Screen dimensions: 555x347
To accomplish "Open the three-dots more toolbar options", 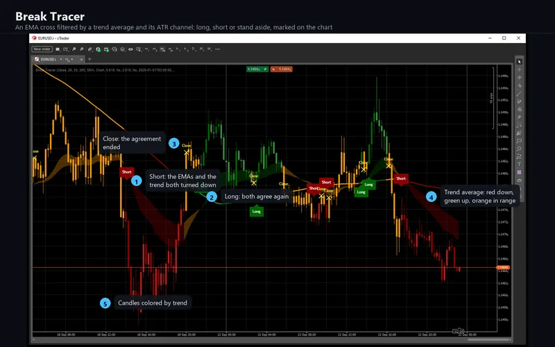I will coord(217,49).
